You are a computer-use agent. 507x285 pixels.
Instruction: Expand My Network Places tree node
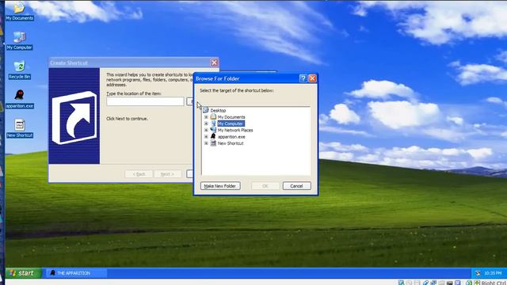coord(206,130)
